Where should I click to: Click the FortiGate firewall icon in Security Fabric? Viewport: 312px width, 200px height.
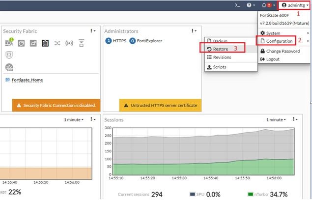pyautogui.click(x=9, y=42)
